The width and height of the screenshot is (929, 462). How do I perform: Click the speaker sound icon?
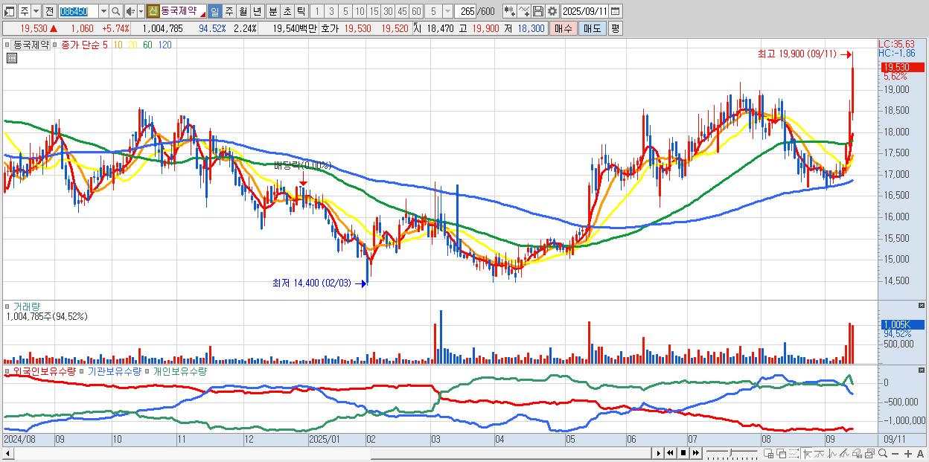130,11
